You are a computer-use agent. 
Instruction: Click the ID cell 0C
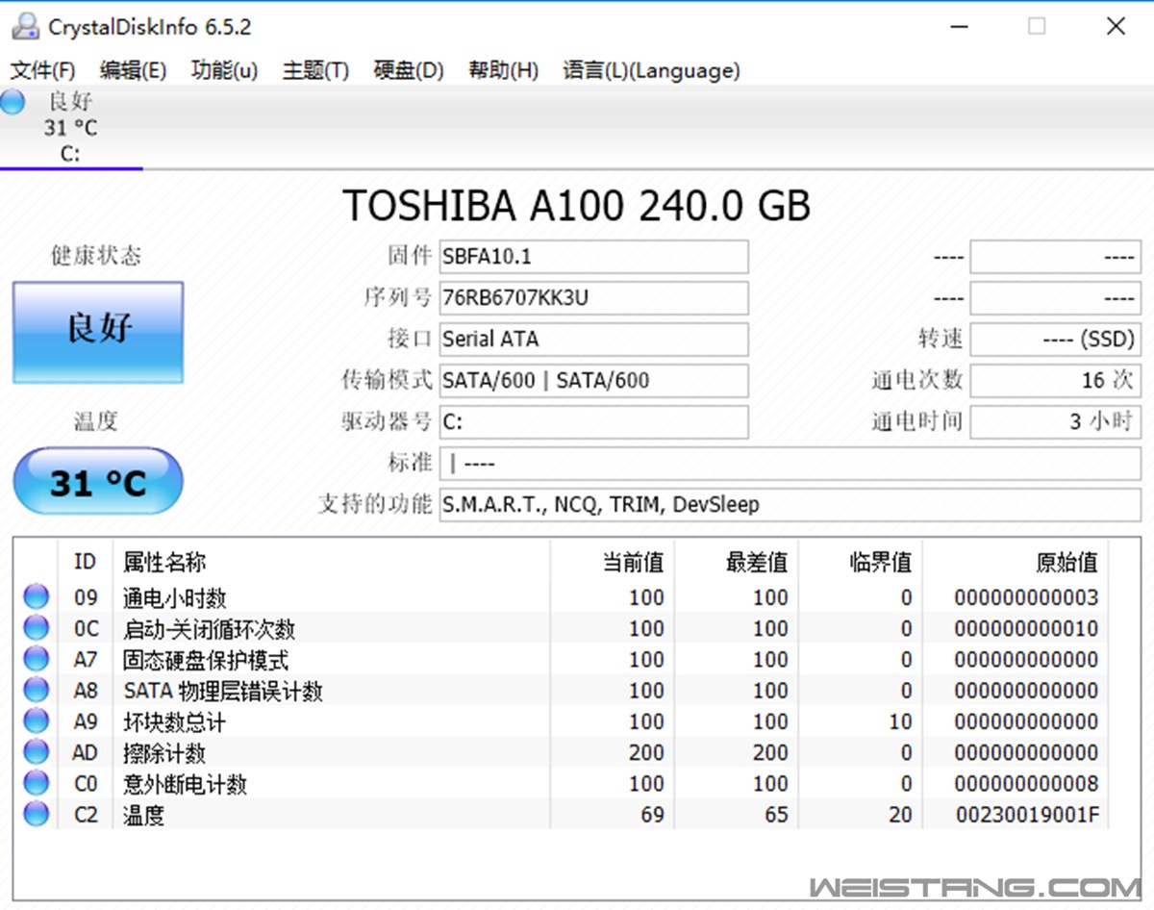(x=86, y=629)
